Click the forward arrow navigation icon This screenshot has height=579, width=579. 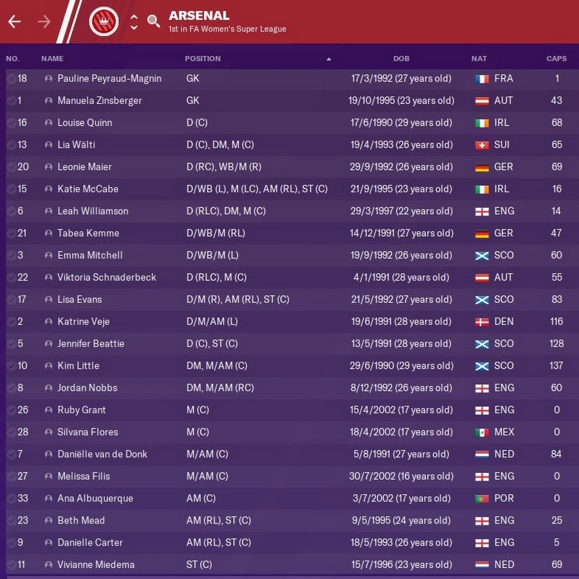pyautogui.click(x=44, y=22)
